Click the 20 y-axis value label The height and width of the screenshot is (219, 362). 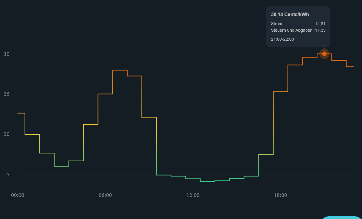pyautogui.click(x=7, y=134)
